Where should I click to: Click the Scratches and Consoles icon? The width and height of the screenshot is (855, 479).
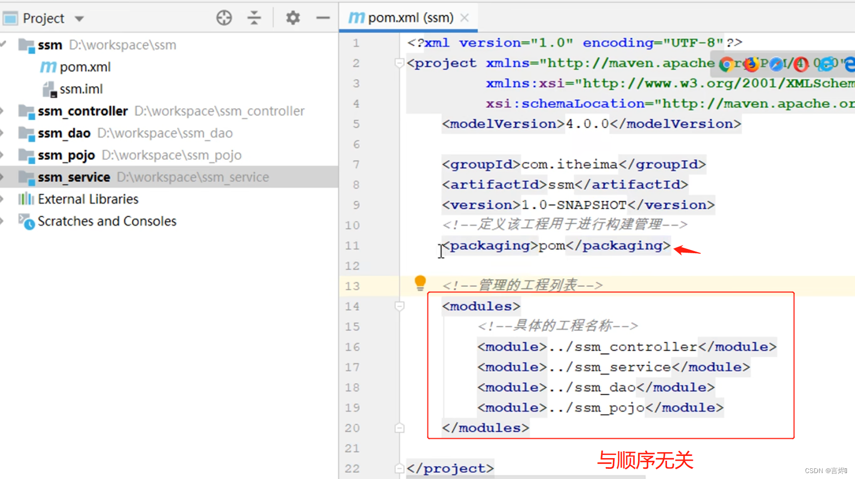[x=26, y=221]
